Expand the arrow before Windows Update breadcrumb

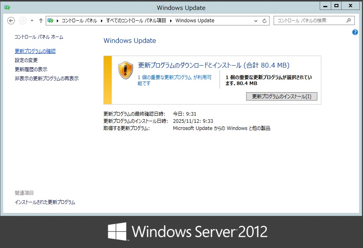click(x=171, y=21)
